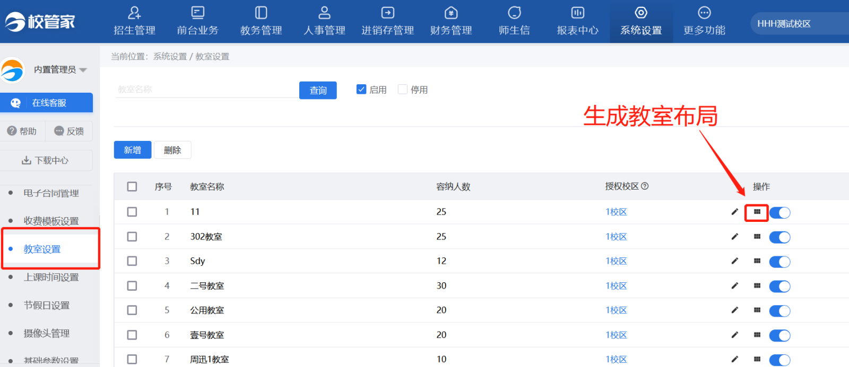This screenshot has width=849, height=367.
Task: Go to 摄像头管理 sidebar item
Action: [x=47, y=333]
